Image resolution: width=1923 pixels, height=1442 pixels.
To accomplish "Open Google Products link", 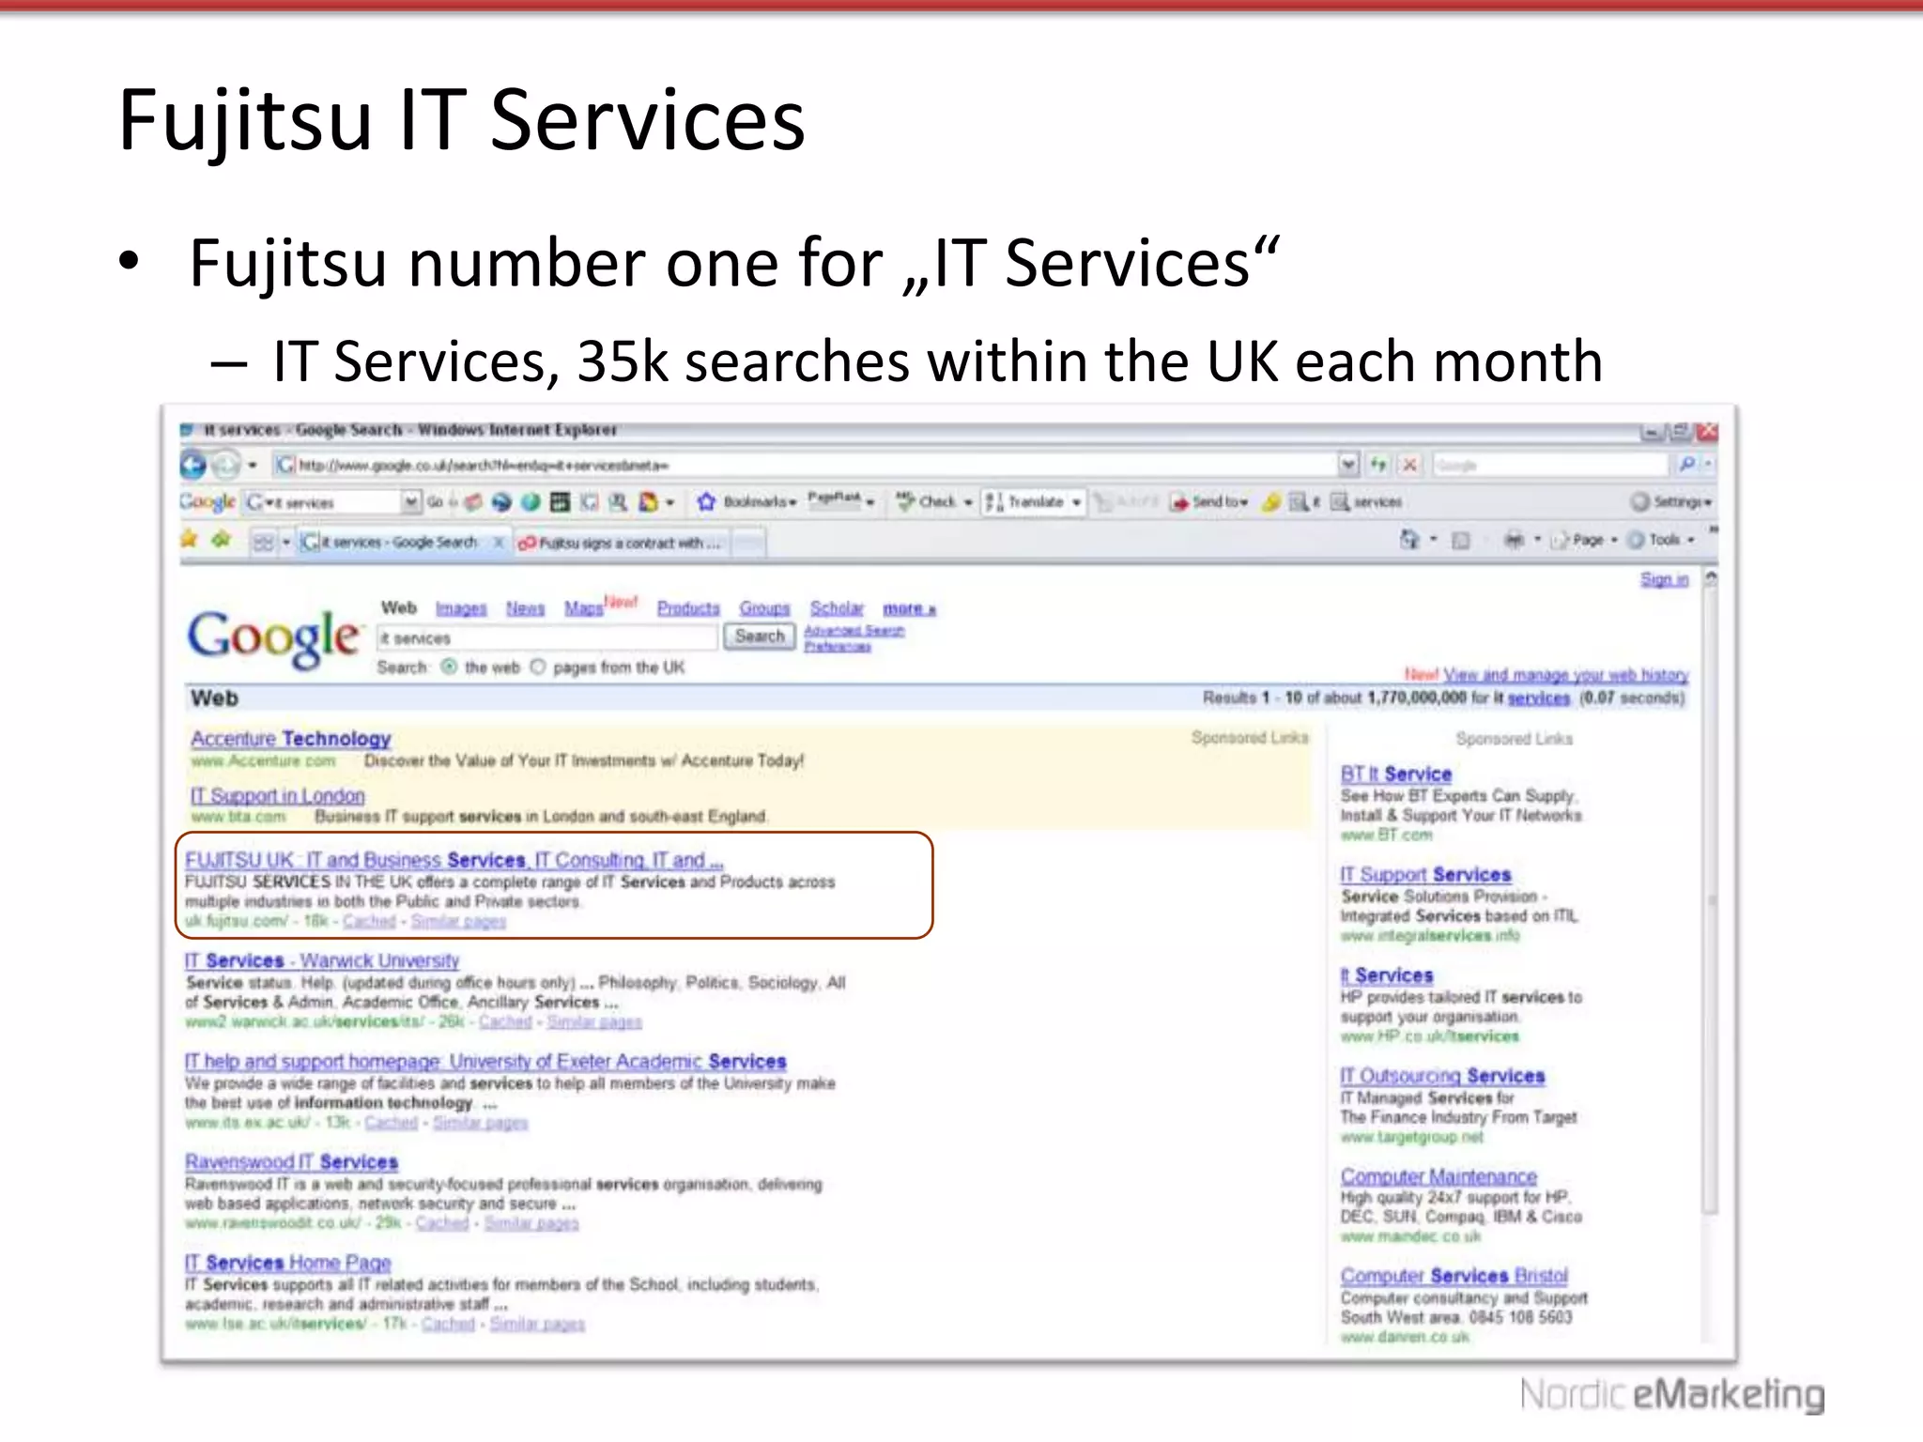I will pyautogui.click(x=688, y=608).
